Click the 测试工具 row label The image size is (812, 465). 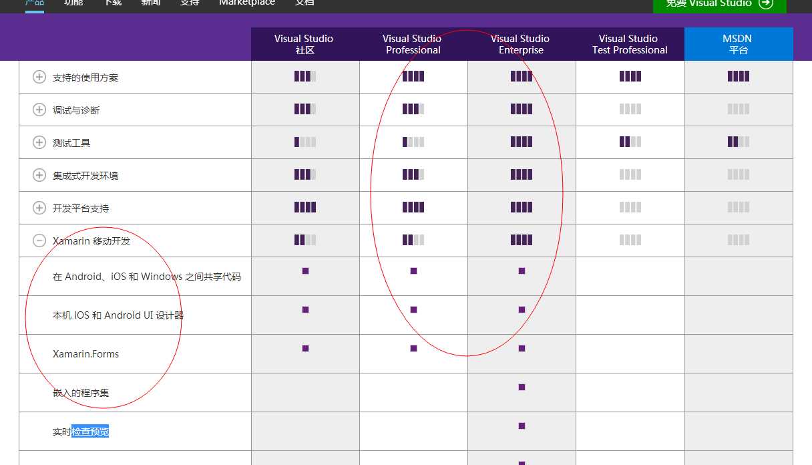71,143
